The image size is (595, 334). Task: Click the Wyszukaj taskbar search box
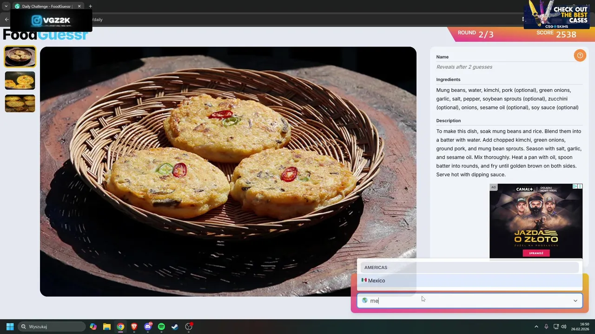point(52,327)
